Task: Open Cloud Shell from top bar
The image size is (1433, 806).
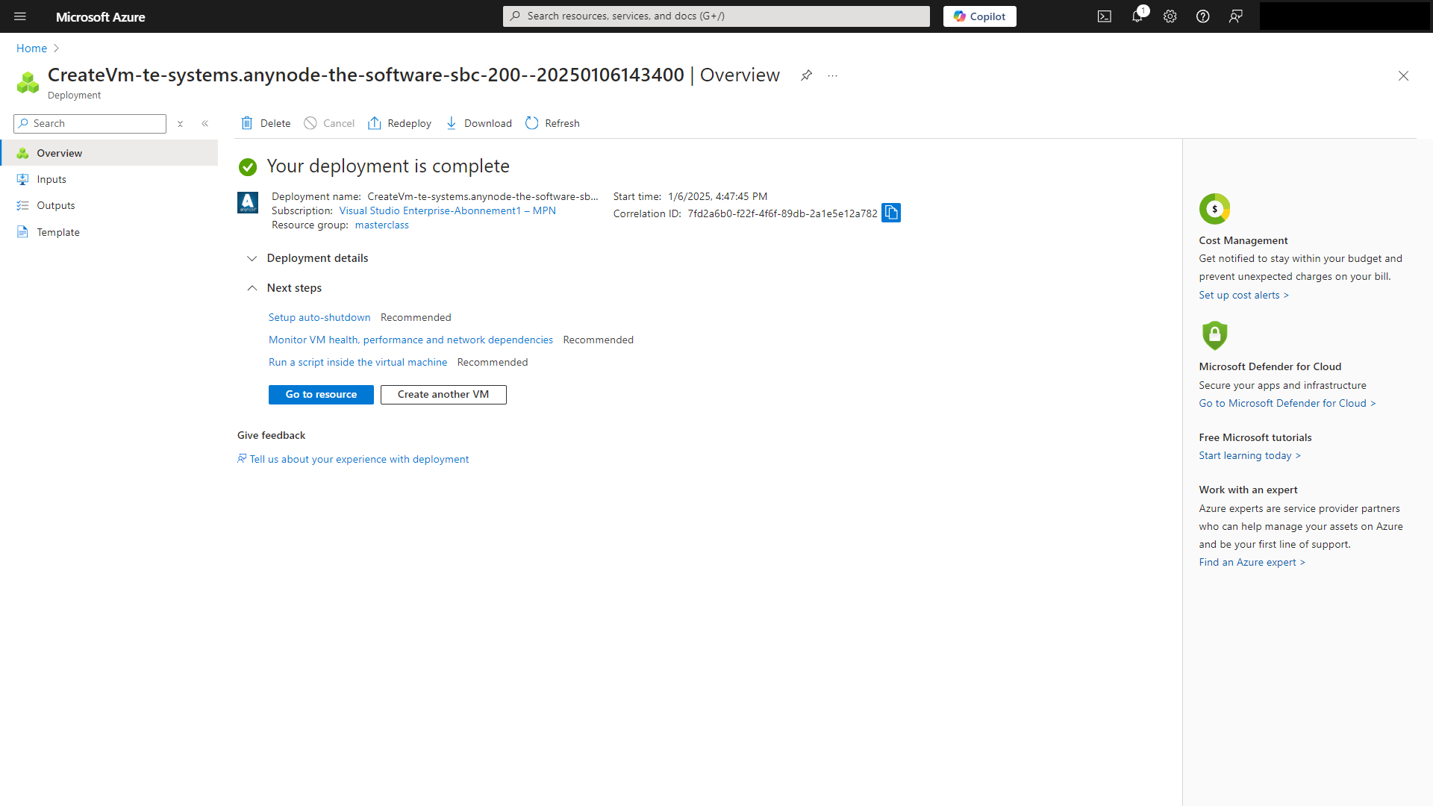Action: (x=1105, y=16)
